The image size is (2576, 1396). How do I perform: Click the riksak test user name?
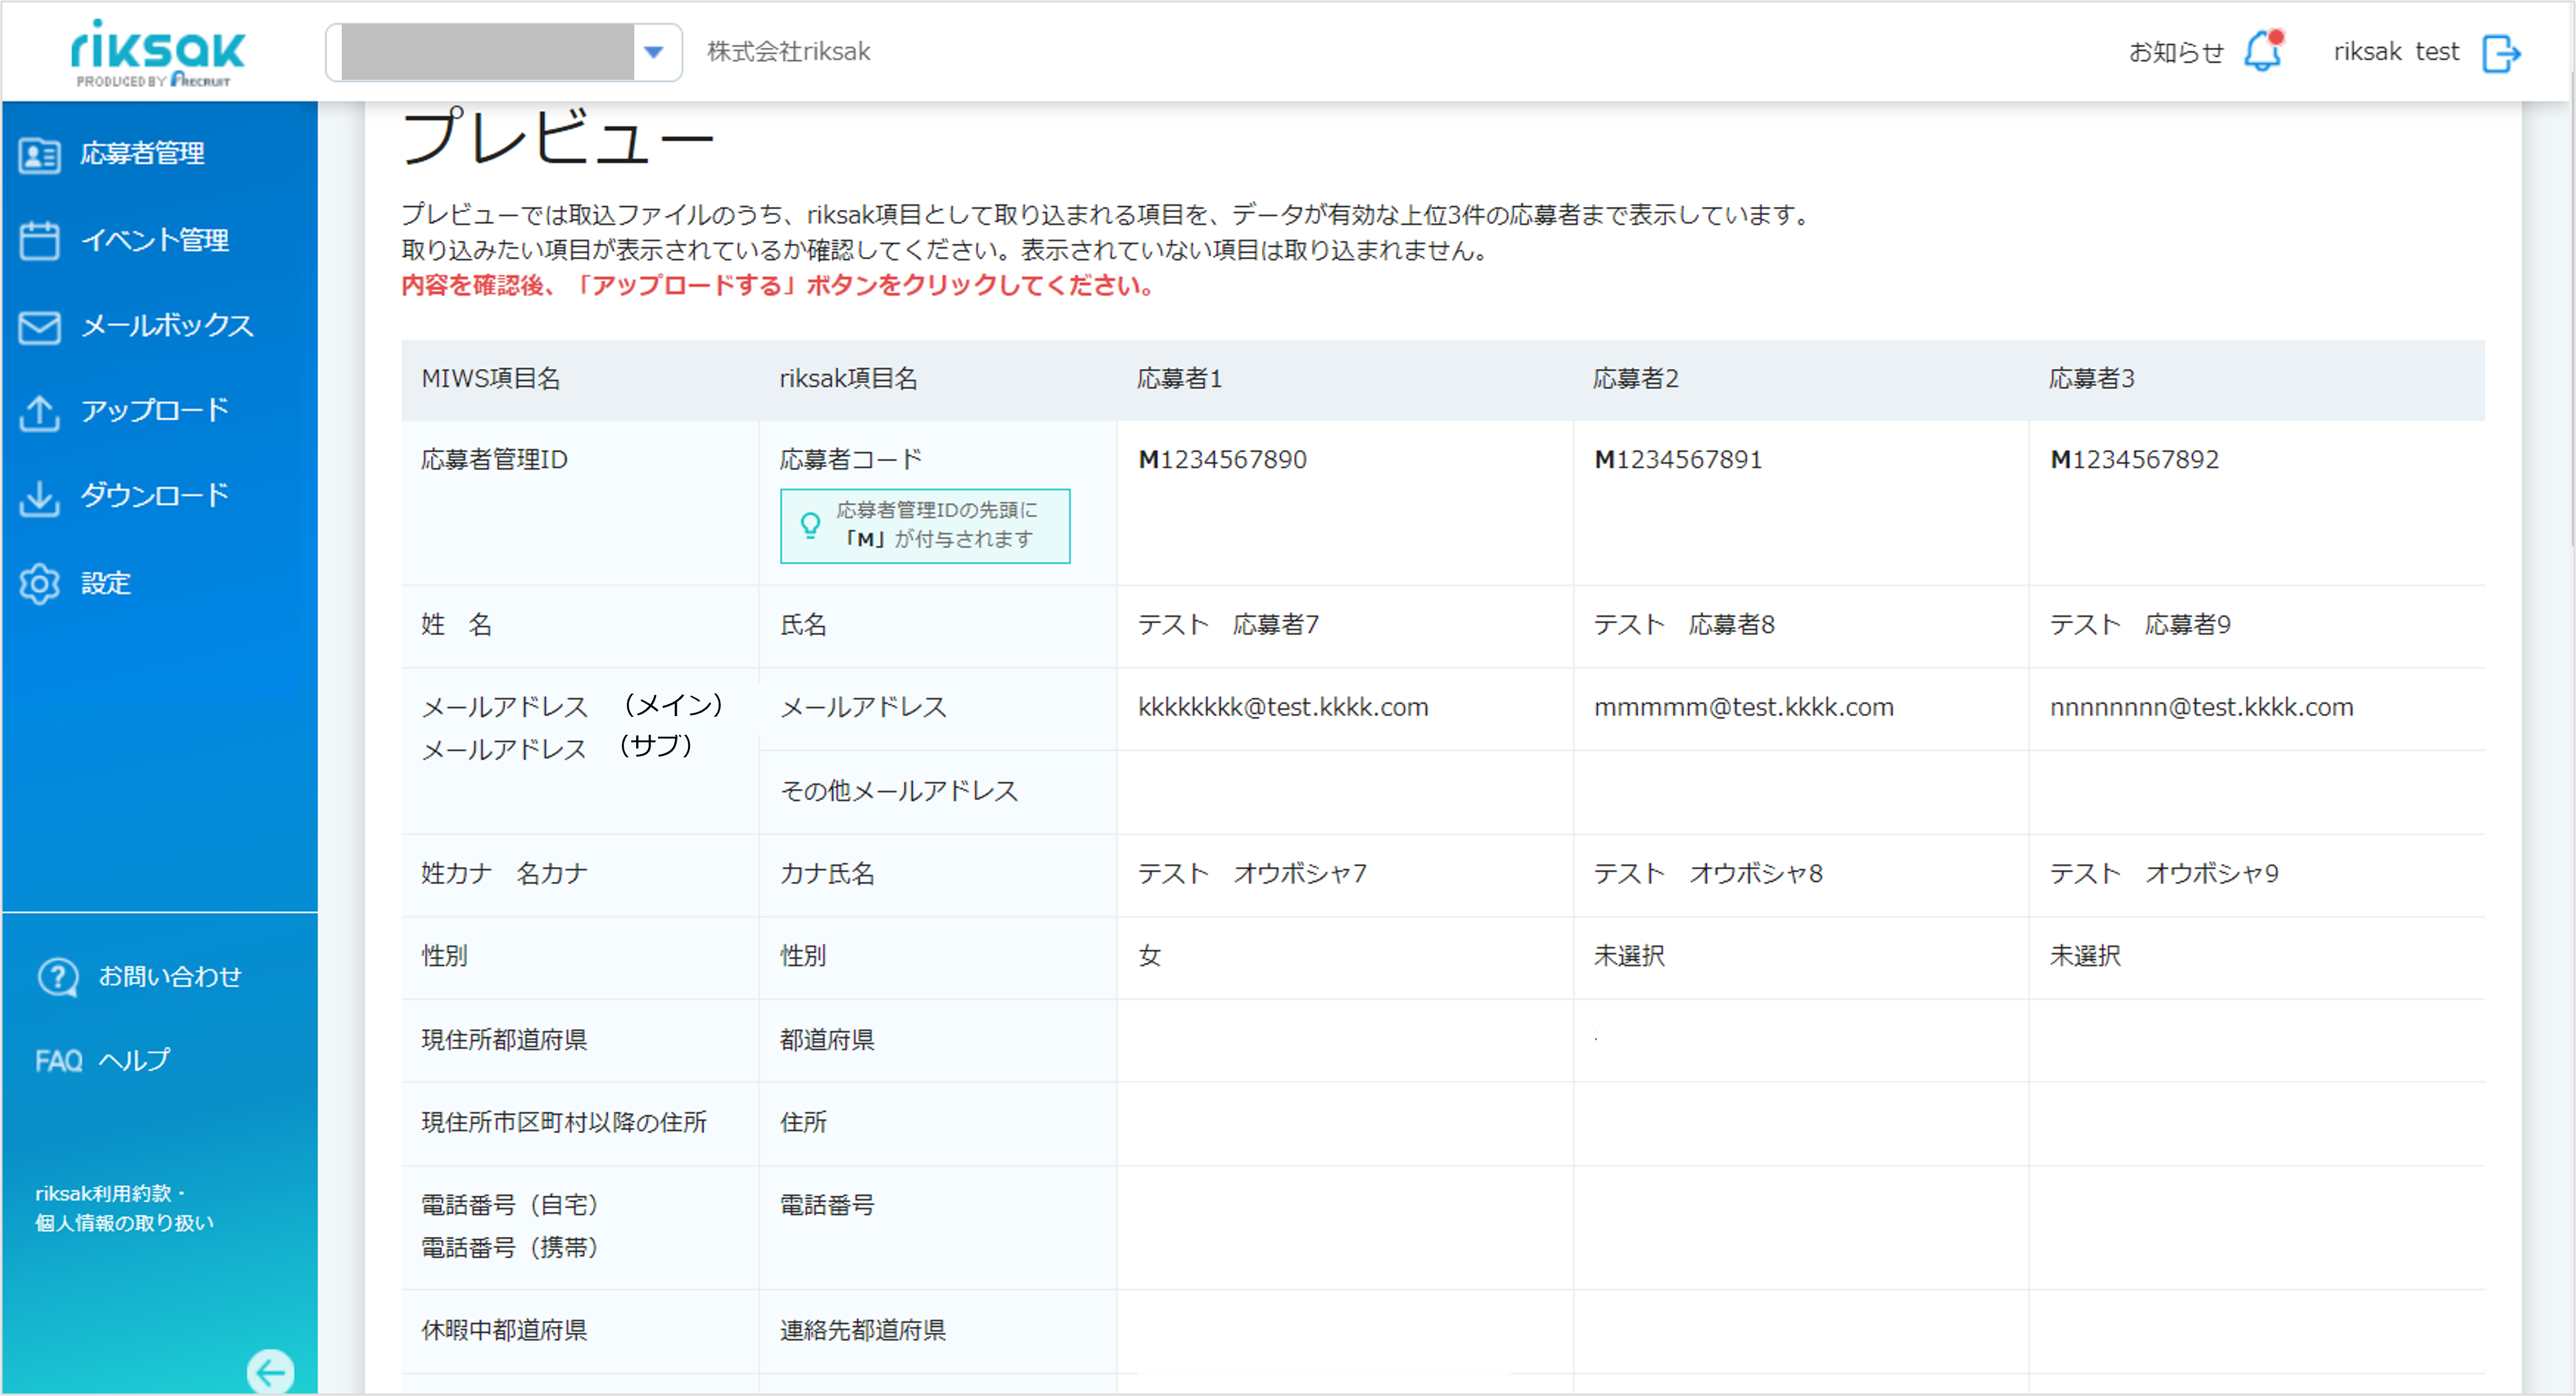2396,52
